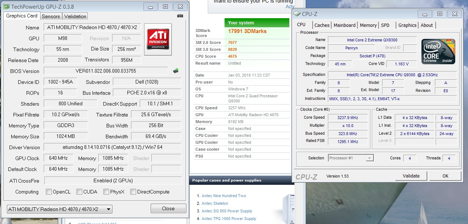Click the Device ID 1002 - 945A field
The width and height of the screenshot is (468, 224).
tap(60, 82)
